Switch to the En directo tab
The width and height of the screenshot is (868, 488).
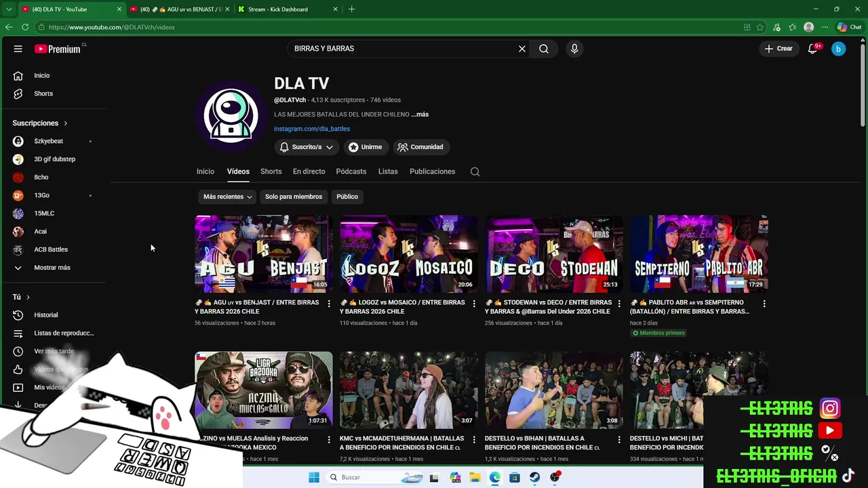point(309,171)
